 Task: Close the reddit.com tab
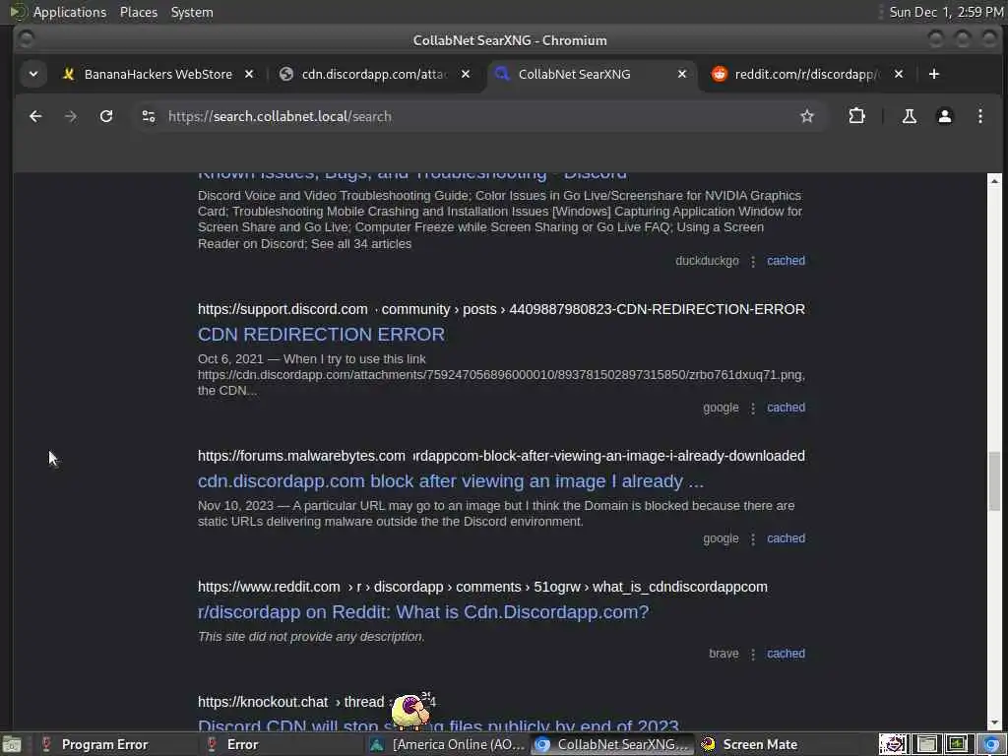899,74
